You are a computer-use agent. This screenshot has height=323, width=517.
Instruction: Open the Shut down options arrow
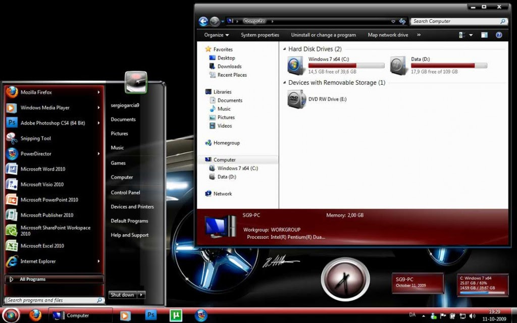(141, 295)
